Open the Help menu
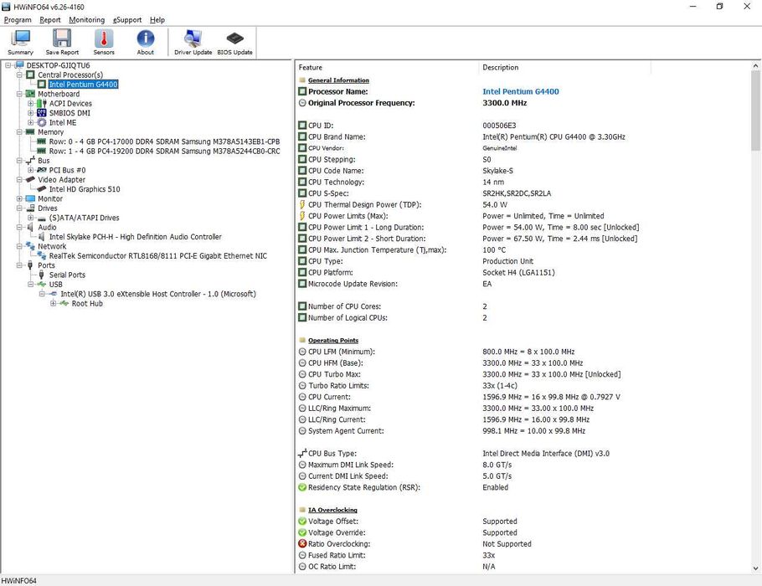The width and height of the screenshot is (762, 586). pyautogui.click(x=157, y=20)
